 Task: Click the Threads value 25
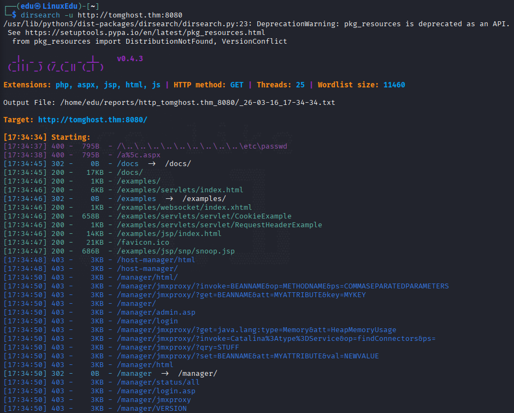[300, 85]
